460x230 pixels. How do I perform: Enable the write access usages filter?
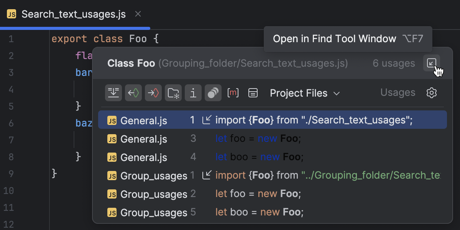153,93
